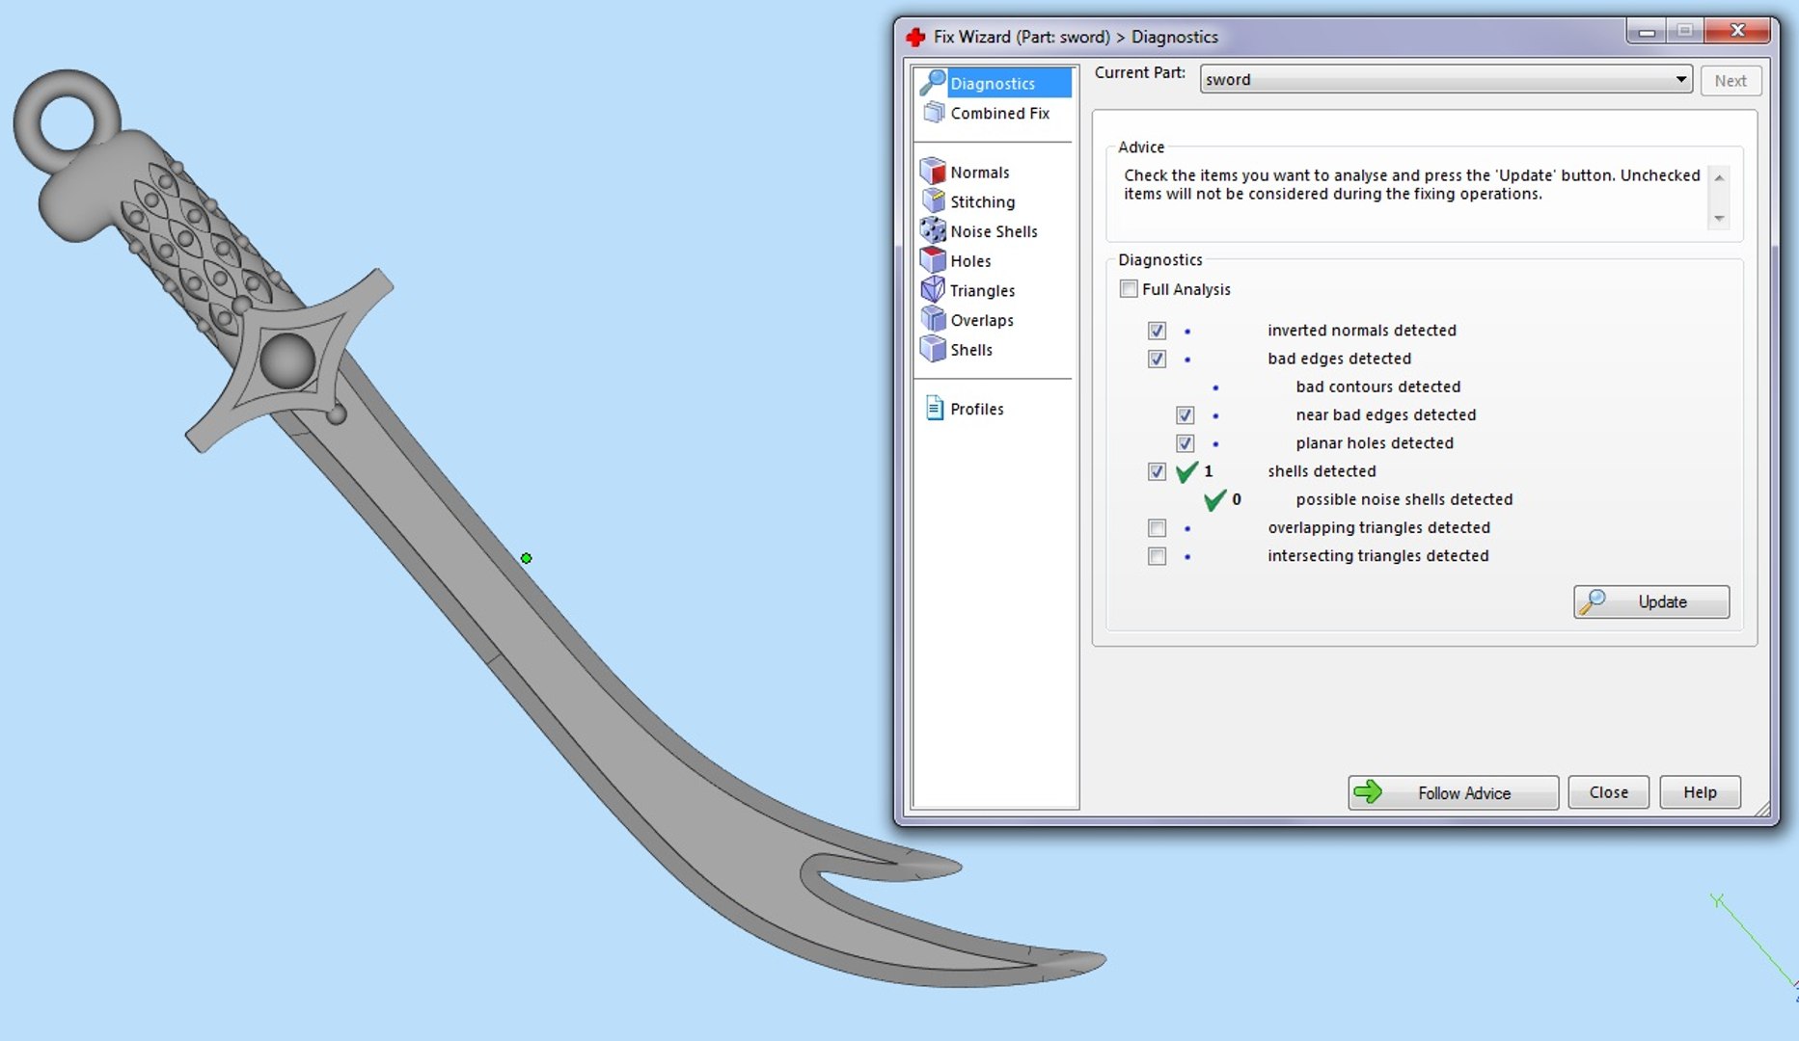Click the Holes cube icon
The image size is (1799, 1041).
(933, 260)
